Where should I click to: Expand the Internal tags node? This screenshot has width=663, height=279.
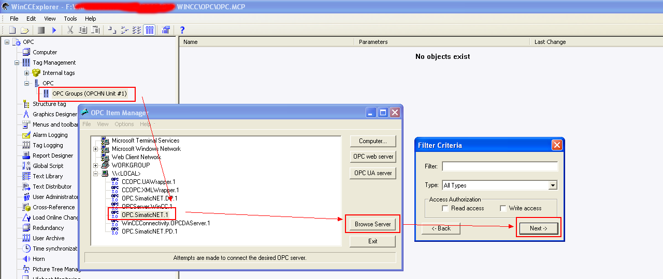[x=27, y=73]
